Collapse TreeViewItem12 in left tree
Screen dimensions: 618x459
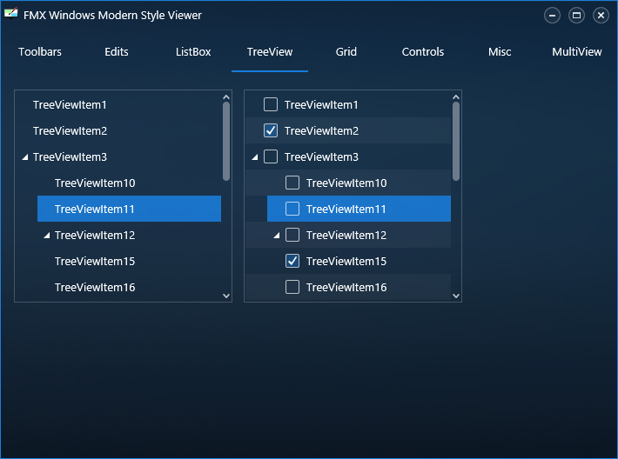pos(46,236)
